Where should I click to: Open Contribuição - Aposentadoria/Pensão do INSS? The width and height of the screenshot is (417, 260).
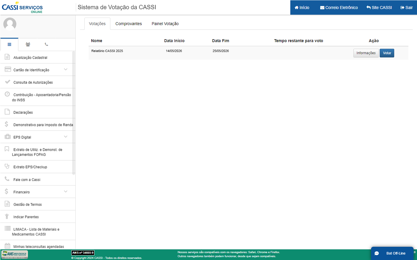[x=38, y=97]
